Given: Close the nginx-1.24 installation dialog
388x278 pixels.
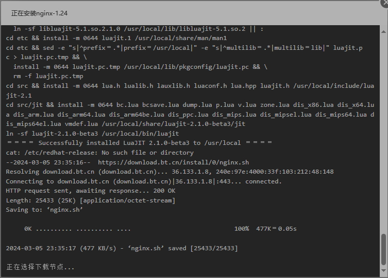Looking at the screenshot, I should [385, 3].
